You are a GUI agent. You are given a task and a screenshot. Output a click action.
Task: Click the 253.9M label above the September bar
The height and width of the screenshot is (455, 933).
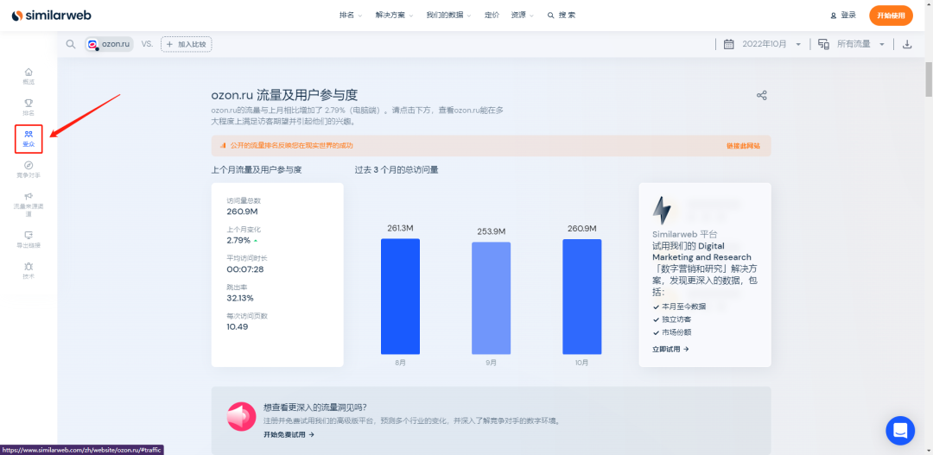[x=492, y=231]
